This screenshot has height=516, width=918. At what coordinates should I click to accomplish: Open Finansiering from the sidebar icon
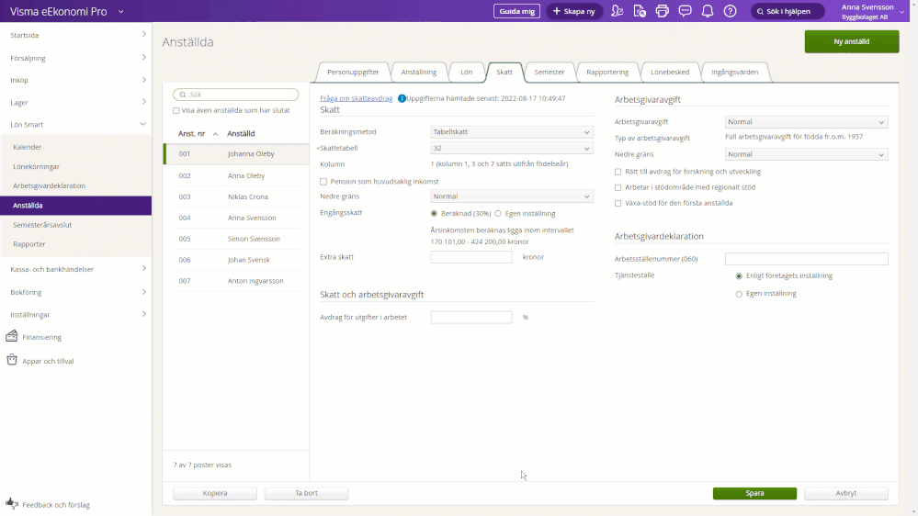coord(12,337)
